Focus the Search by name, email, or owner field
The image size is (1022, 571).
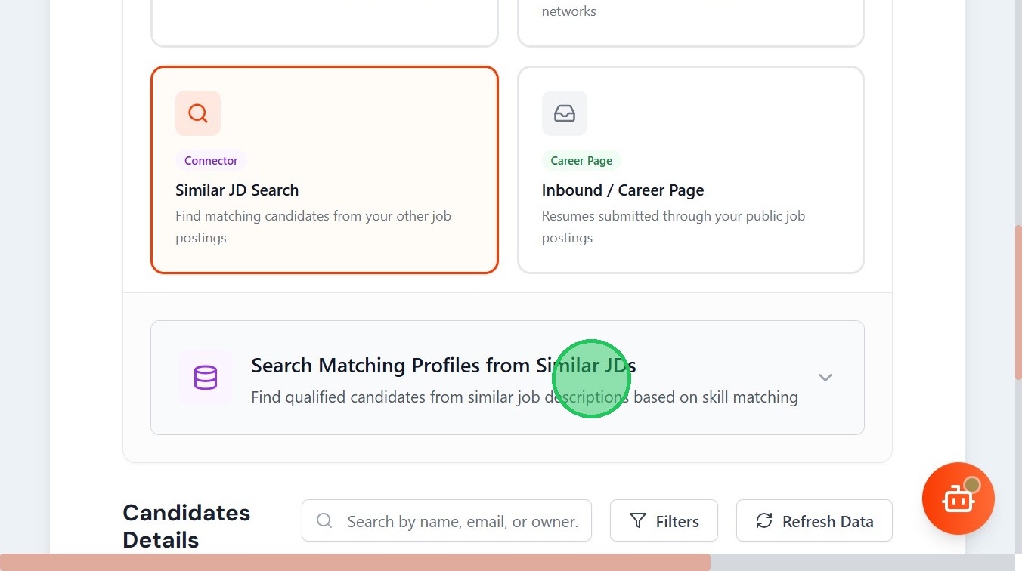coord(461,521)
